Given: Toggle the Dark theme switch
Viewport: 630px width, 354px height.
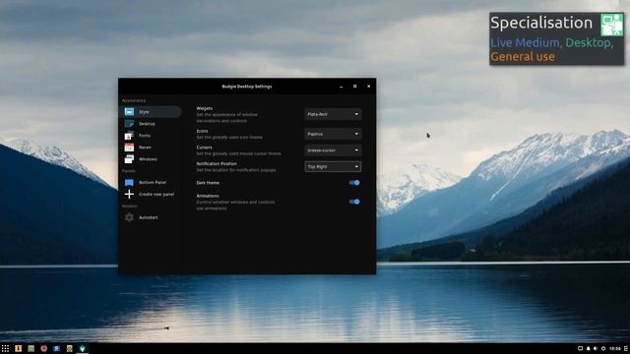Looking at the screenshot, I should (354, 183).
